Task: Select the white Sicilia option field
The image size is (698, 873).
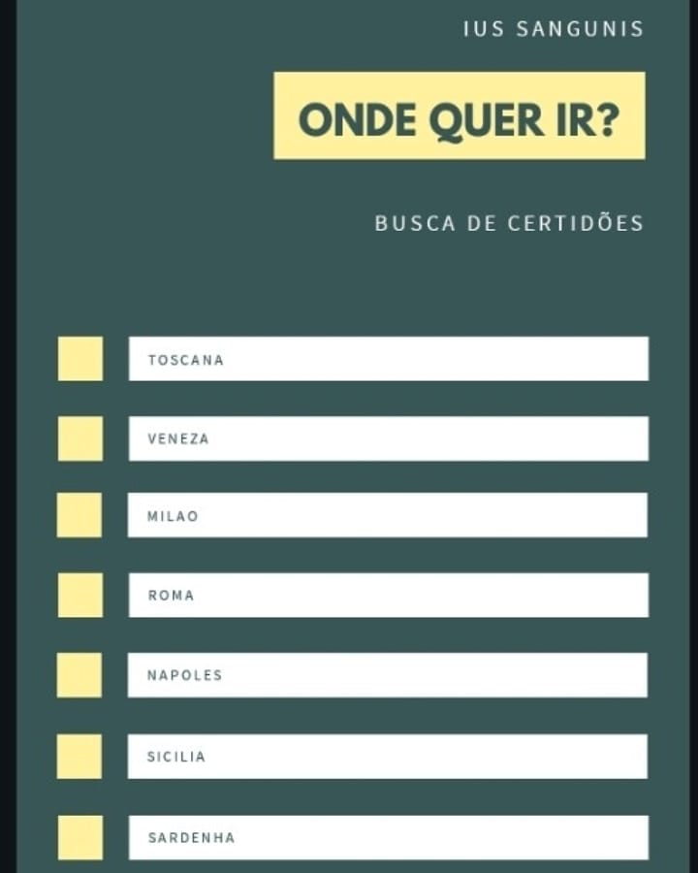Action: tap(388, 757)
